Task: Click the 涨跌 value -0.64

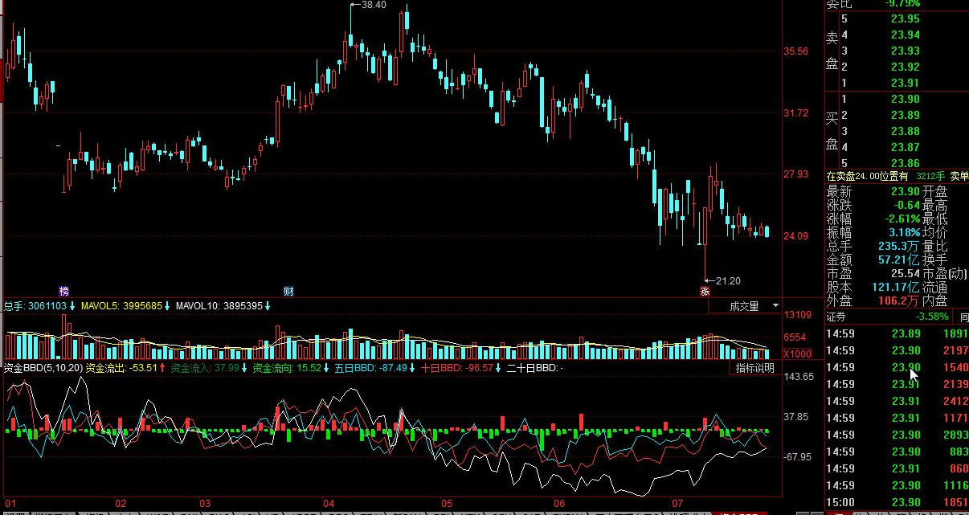Action: point(907,205)
